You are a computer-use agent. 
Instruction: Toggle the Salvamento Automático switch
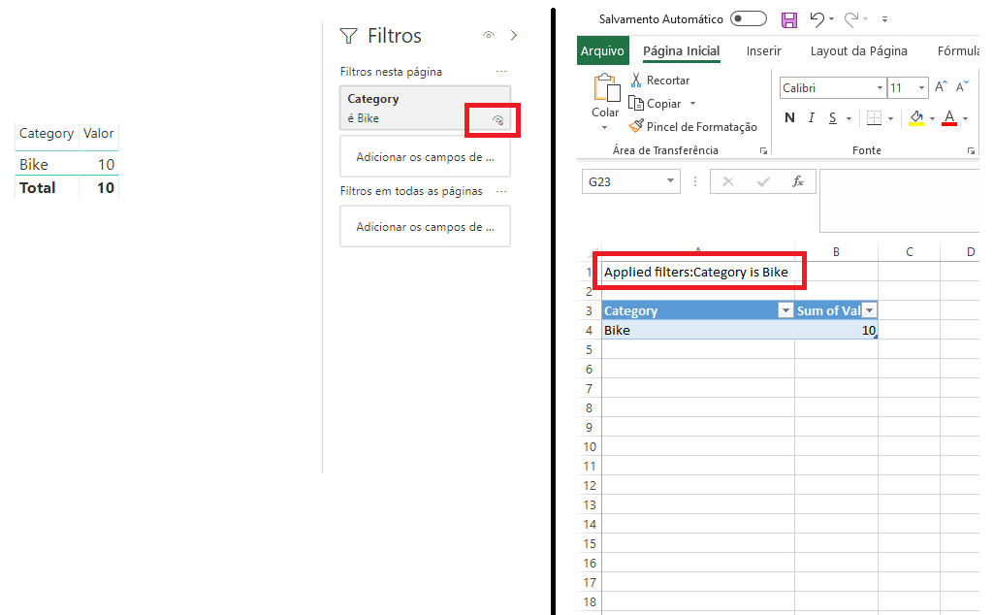[x=749, y=19]
